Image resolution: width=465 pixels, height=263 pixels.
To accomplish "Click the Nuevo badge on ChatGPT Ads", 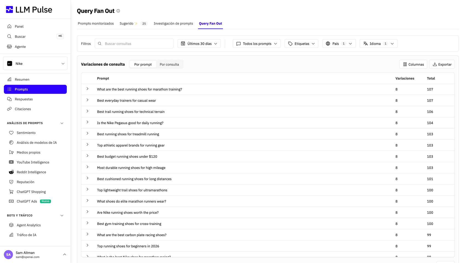I will (x=45, y=201).
